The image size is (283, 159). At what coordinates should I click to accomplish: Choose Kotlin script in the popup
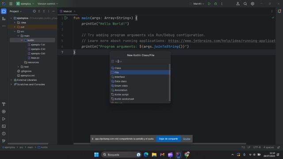pos(140,95)
